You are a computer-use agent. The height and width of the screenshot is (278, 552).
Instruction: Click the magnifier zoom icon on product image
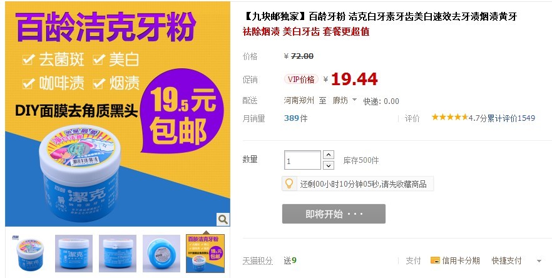click(x=223, y=220)
